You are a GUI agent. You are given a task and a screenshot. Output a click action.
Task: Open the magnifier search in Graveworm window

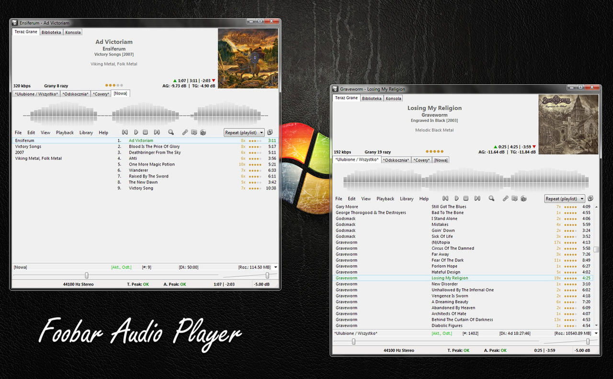[491, 199]
